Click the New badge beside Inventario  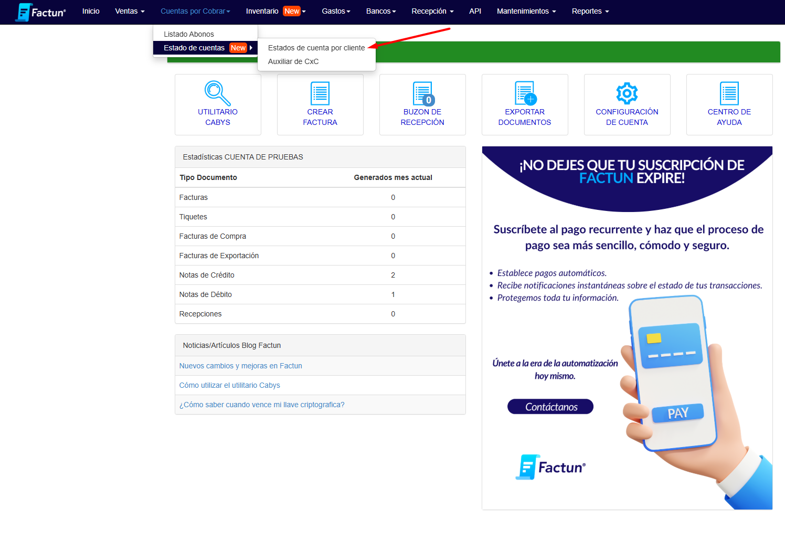coord(292,11)
